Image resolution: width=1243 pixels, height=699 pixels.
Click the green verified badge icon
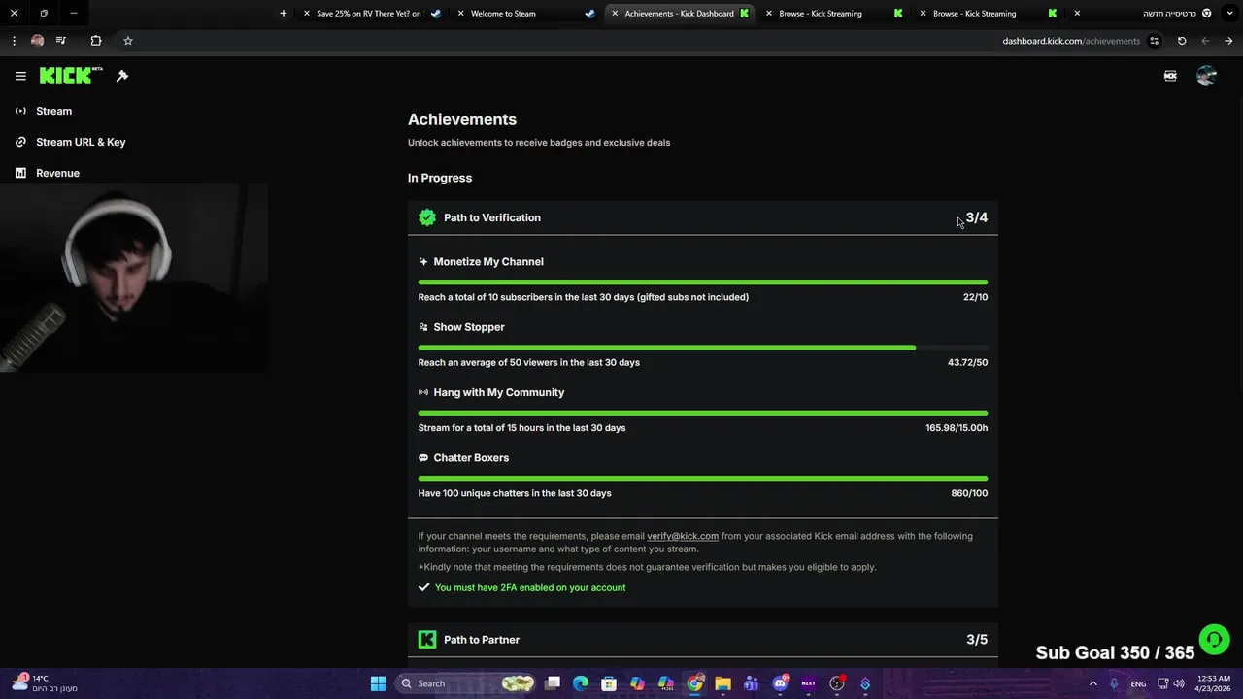(427, 217)
